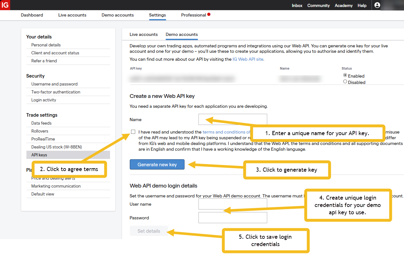Click the blurred API key name value

click(300, 78)
